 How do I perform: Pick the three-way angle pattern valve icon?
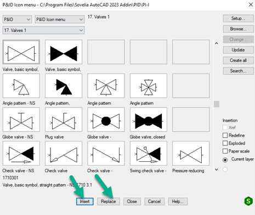pyautogui.click(x=106, y=86)
